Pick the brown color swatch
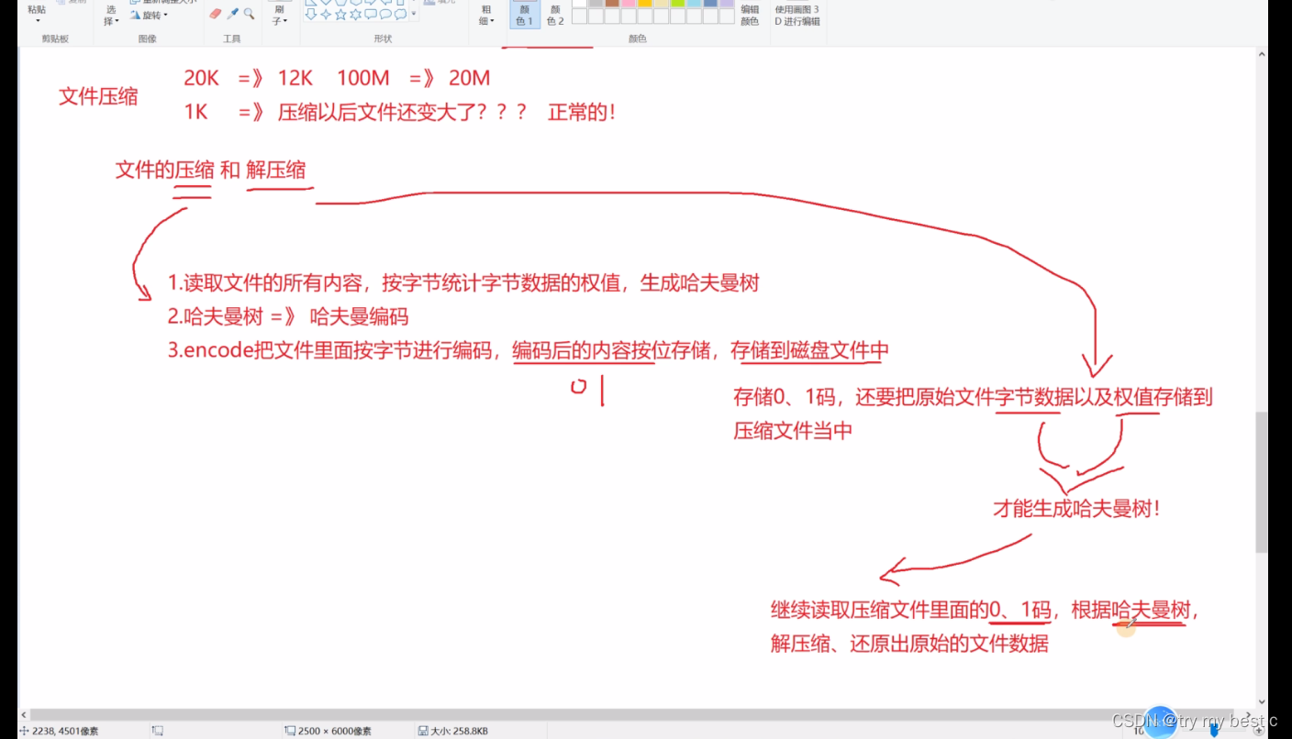The width and height of the screenshot is (1292, 739). [x=612, y=3]
